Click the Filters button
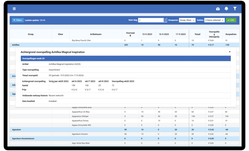Screen dimensions: 249x151 (x=18, y=20)
